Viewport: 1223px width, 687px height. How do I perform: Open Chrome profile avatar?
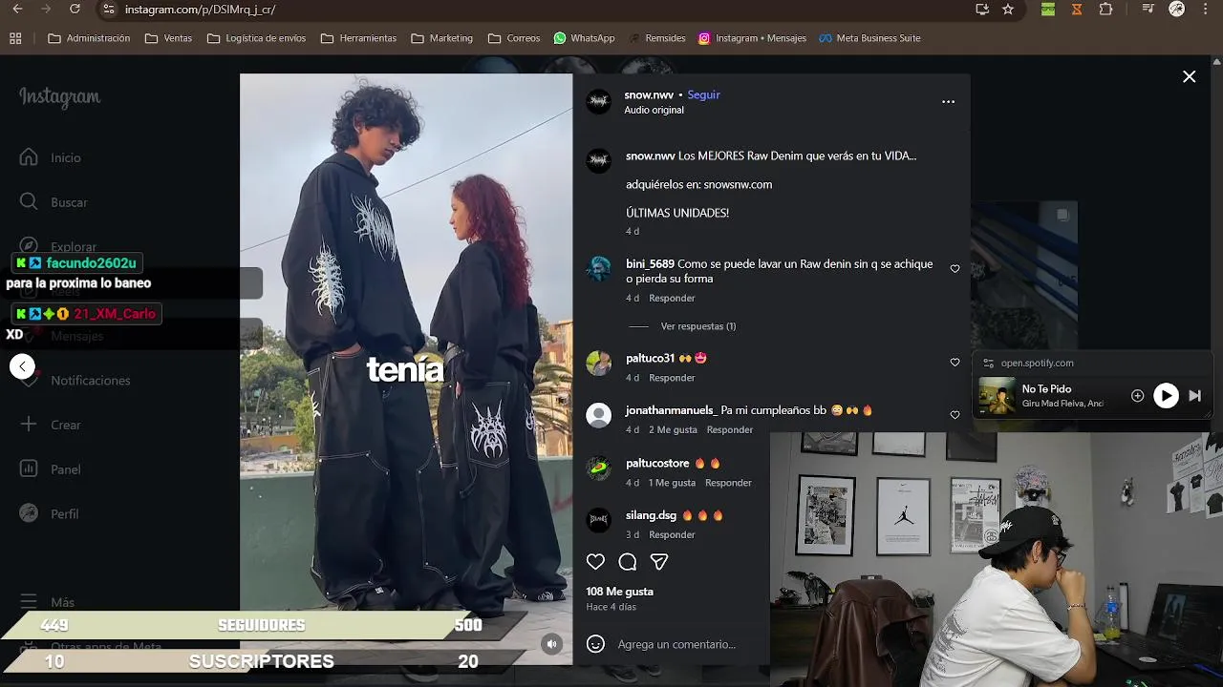(x=1177, y=9)
